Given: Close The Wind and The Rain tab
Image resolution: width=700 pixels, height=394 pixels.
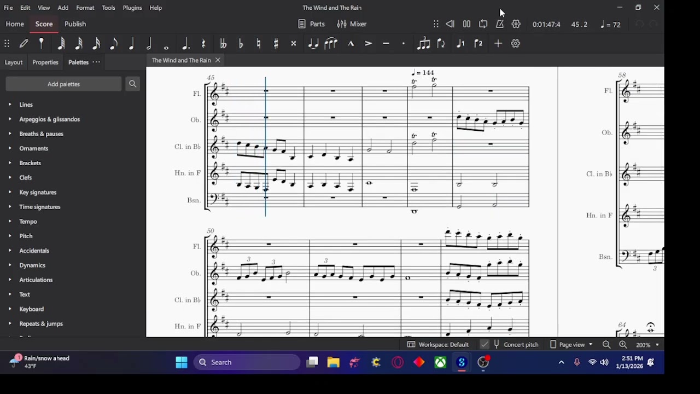Looking at the screenshot, I should [x=218, y=60].
